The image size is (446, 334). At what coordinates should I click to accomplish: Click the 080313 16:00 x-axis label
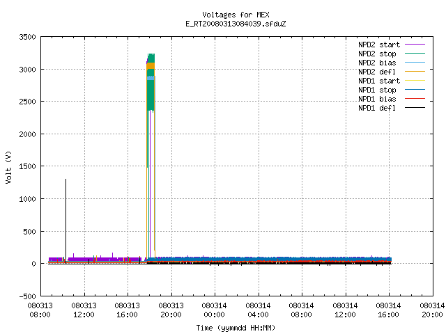pos(127,310)
